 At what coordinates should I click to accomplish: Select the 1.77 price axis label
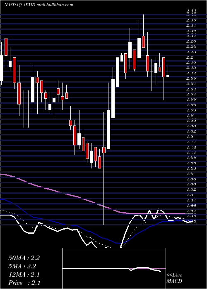[191, 142]
